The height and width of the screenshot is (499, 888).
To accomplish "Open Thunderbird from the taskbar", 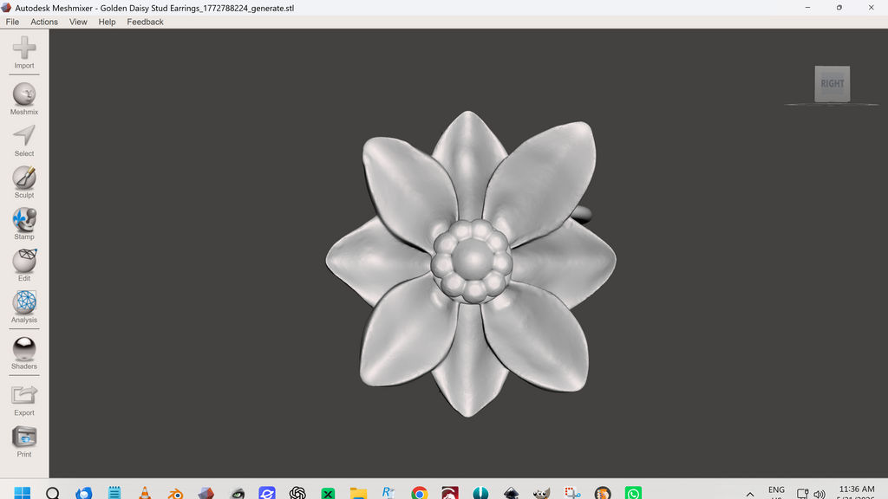I will (84, 493).
